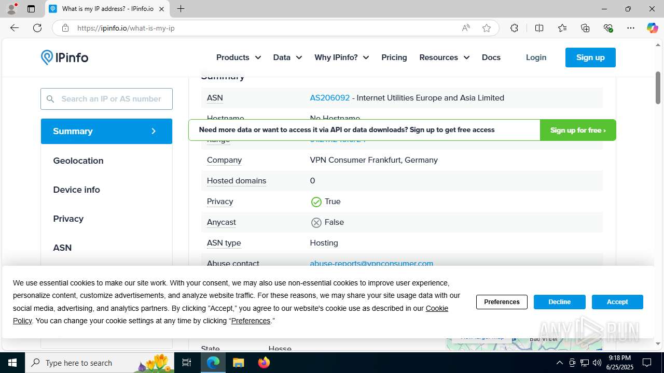Select Device info in the sidebar
The width and height of the screenshot is (664, 373).
pyautogui.click(x=76, y=190)
